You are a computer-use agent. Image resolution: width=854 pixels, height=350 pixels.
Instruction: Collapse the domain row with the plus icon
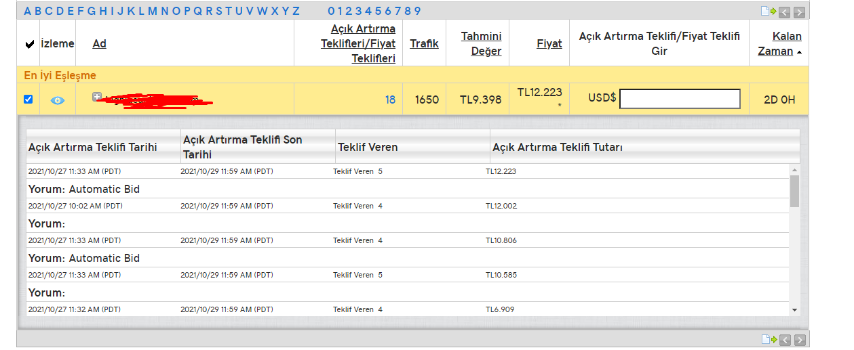click(96, 97)
